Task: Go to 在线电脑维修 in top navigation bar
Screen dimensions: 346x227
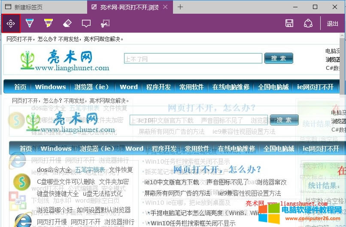Action: coord(231,87)
